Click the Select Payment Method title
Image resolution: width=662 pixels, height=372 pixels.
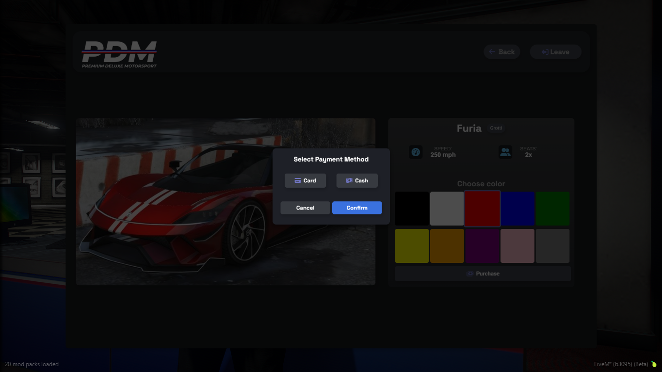[x=331, y=159]
